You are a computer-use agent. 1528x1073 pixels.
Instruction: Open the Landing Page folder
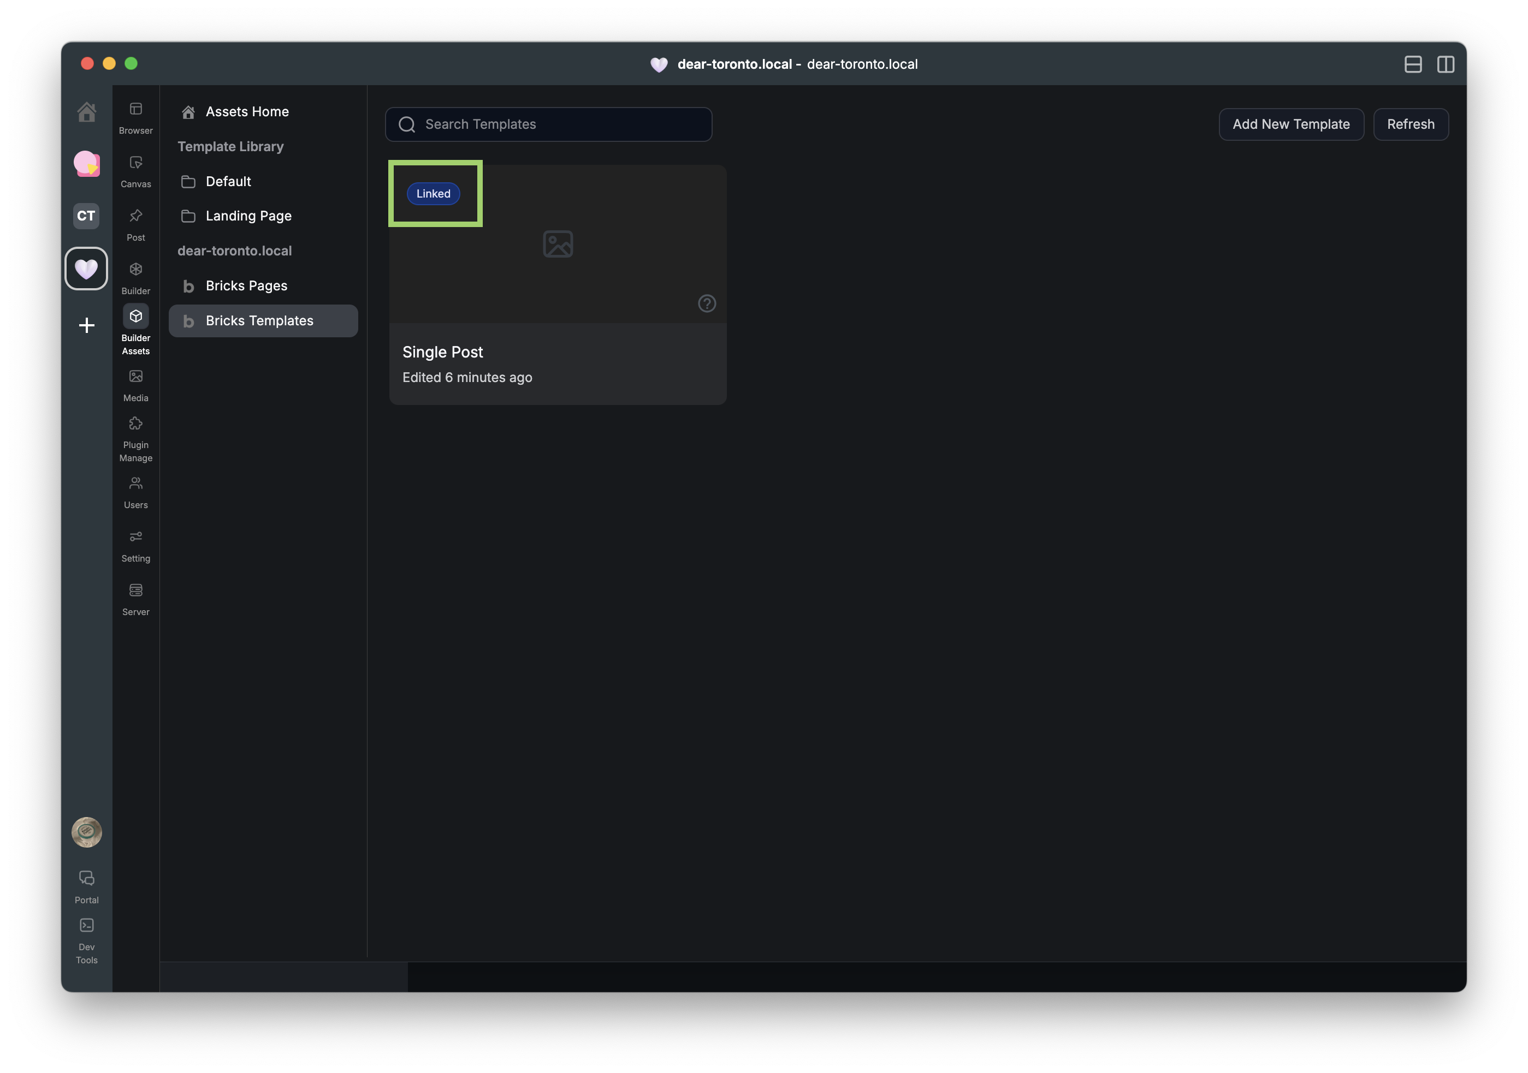coord(248,216)
